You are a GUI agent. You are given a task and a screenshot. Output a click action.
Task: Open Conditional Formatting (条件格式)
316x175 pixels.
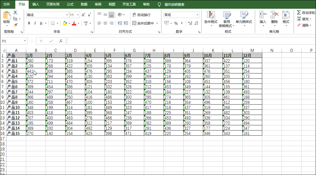211,19
